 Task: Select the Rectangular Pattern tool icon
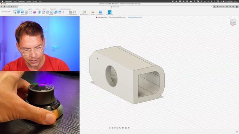(x=31, y=12)
